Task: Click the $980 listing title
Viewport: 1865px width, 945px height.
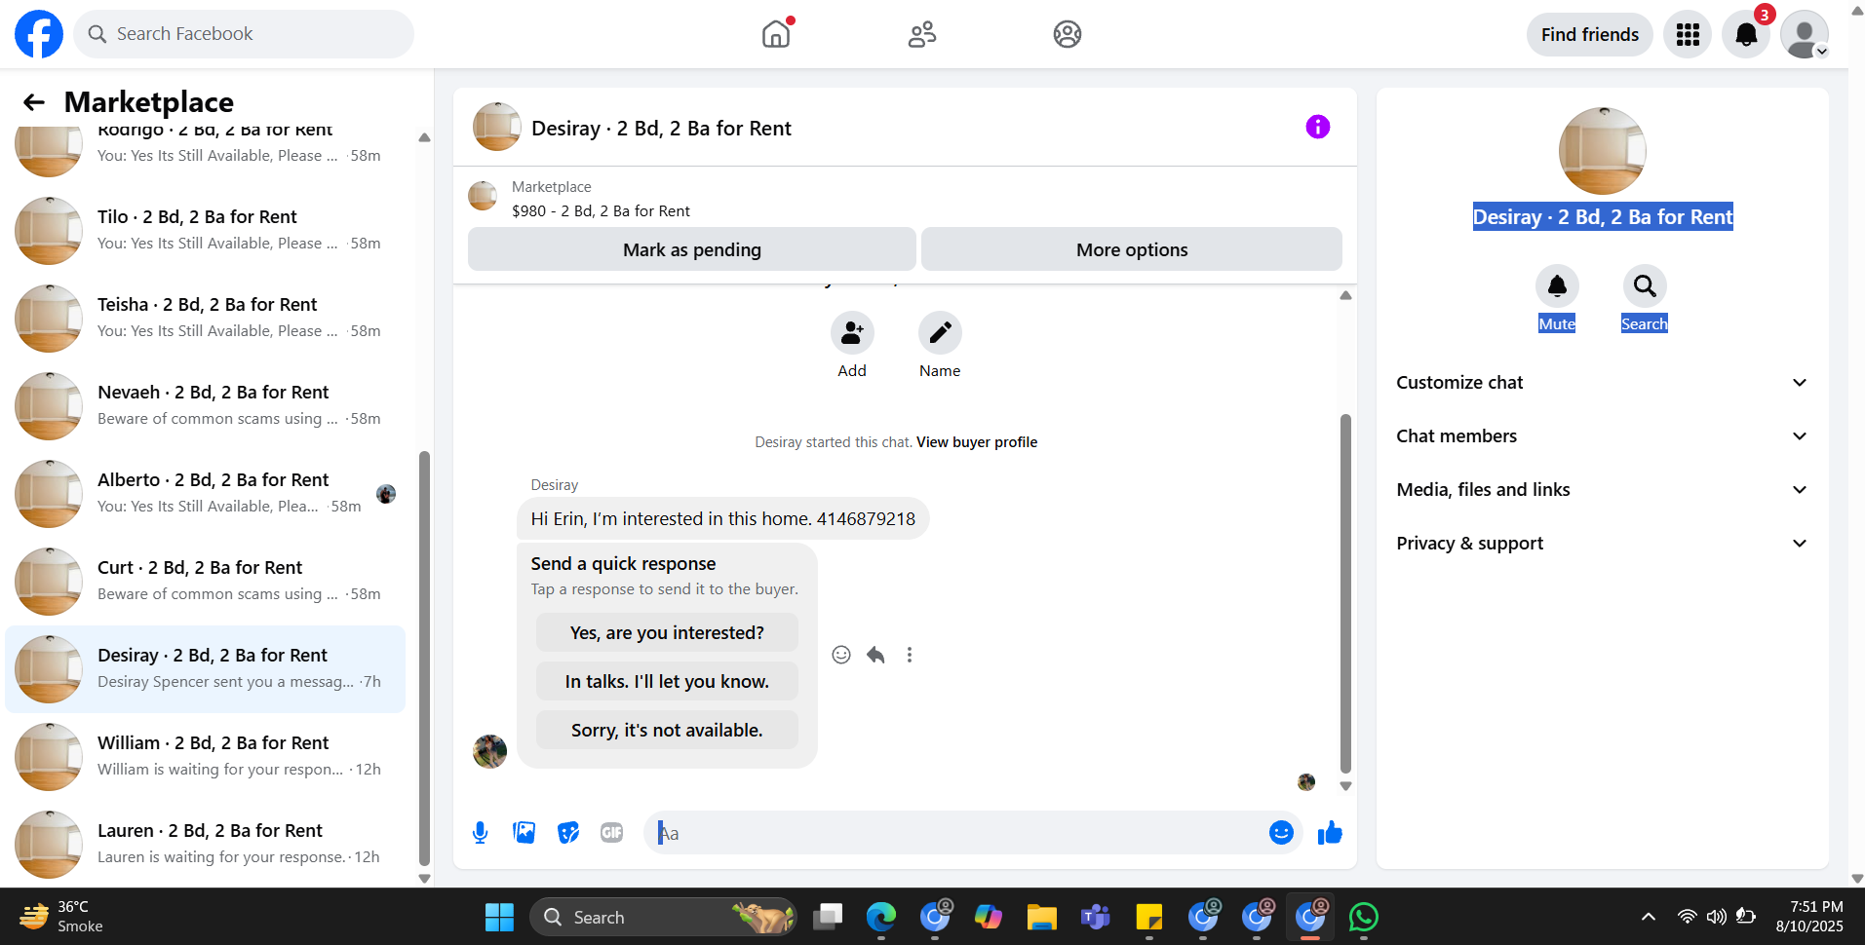Action: click(x=601, y=211)
